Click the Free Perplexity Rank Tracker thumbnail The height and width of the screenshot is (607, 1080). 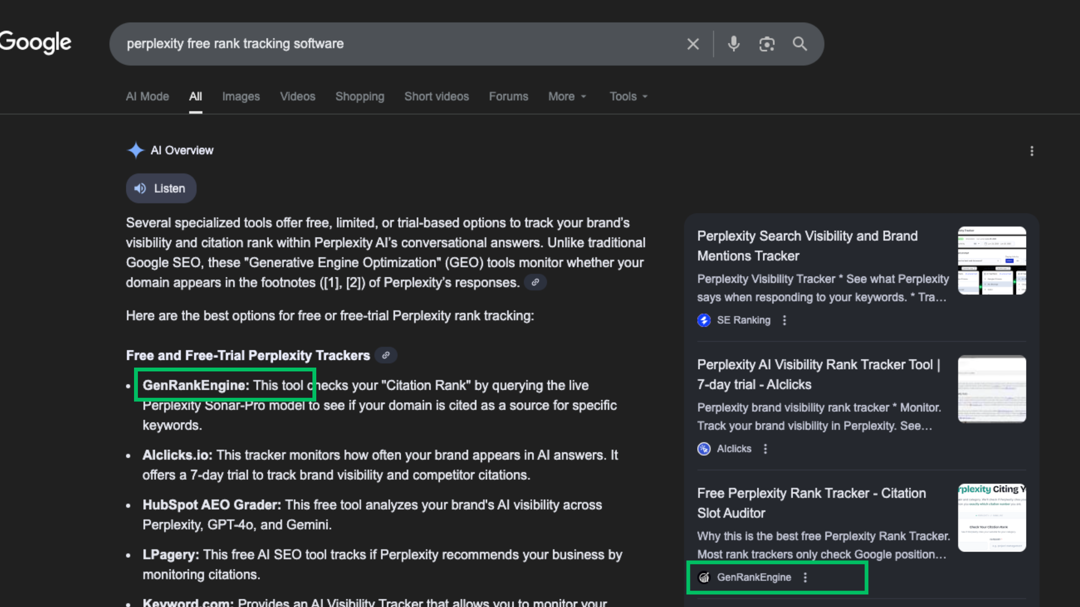992,517
